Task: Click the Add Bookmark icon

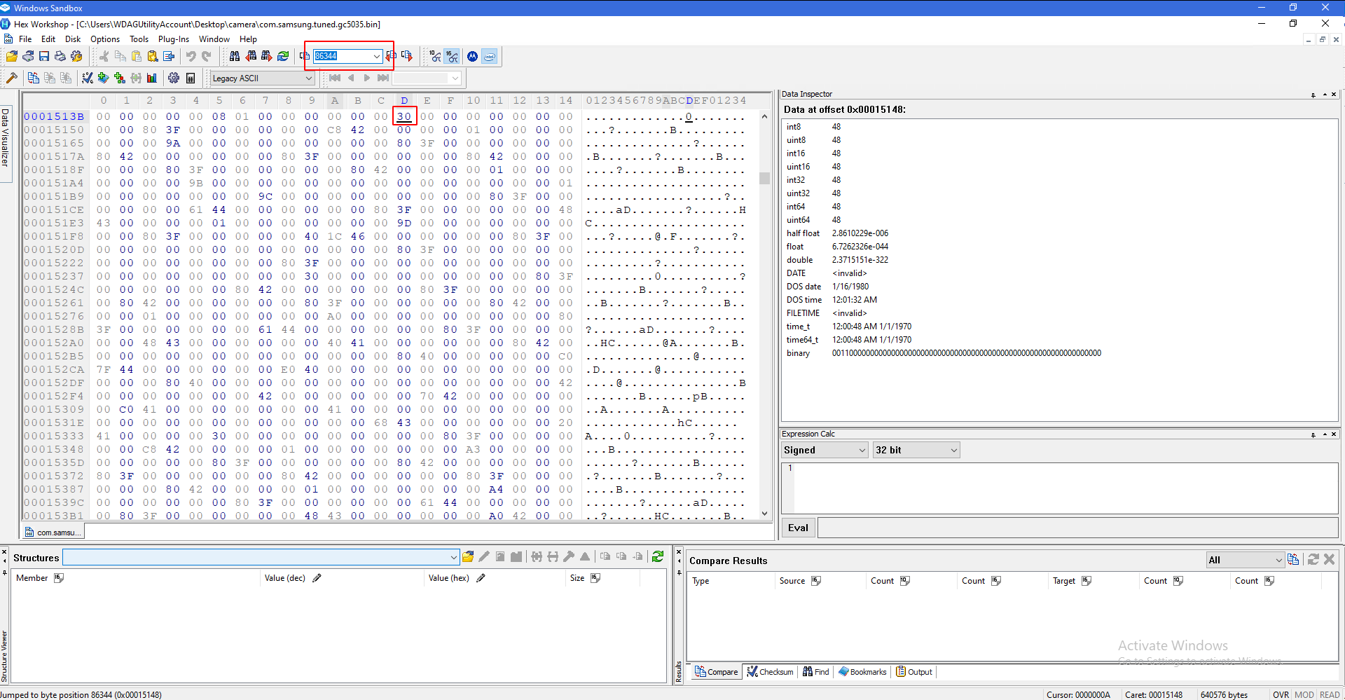Action: [104, 78]
